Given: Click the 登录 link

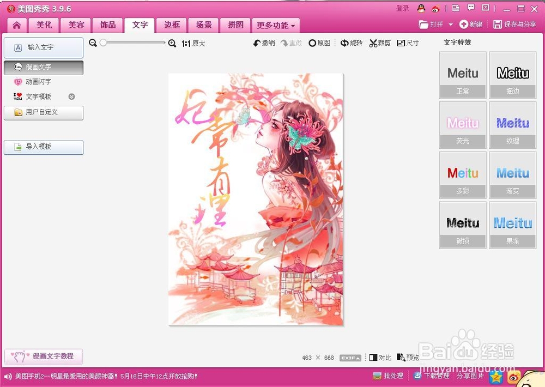Looking at the screenshot, I should tap(403, 8).
